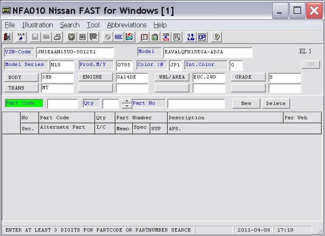Click the FL list document icon
Screen dimensions: 325x236
pos(177,37)
